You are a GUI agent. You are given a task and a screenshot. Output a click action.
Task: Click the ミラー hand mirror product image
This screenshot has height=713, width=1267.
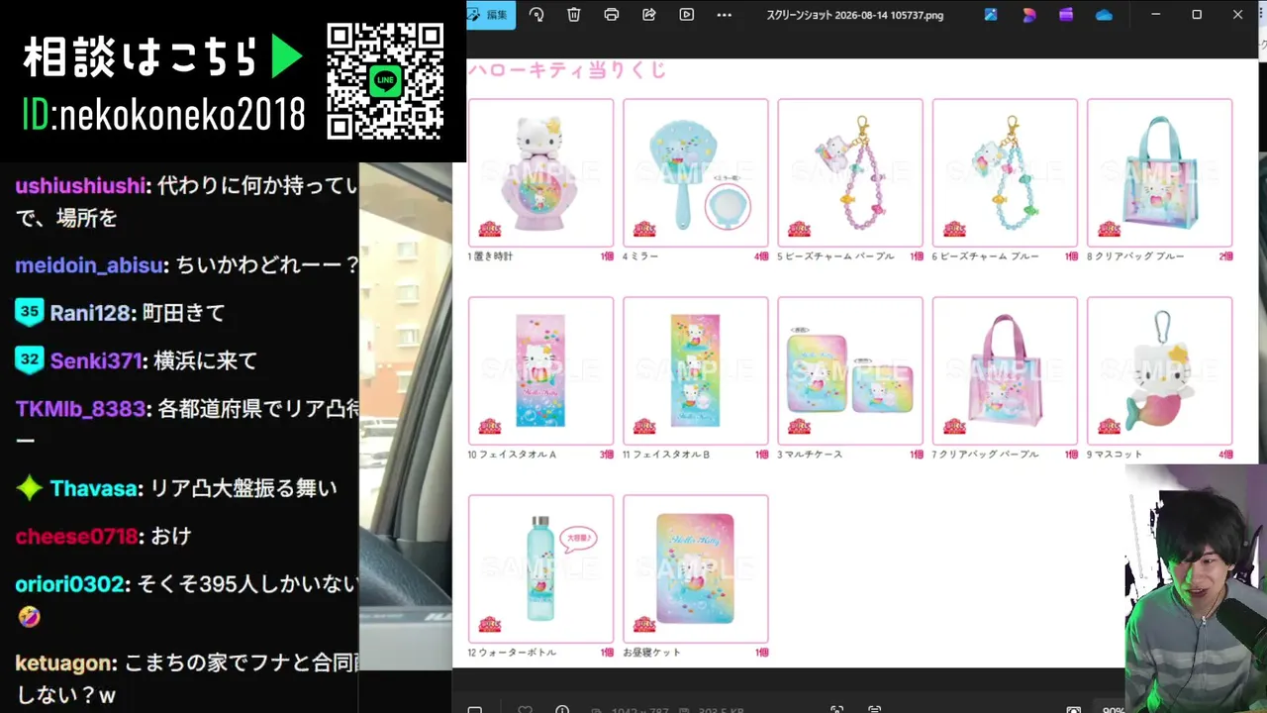click(696, 172)
